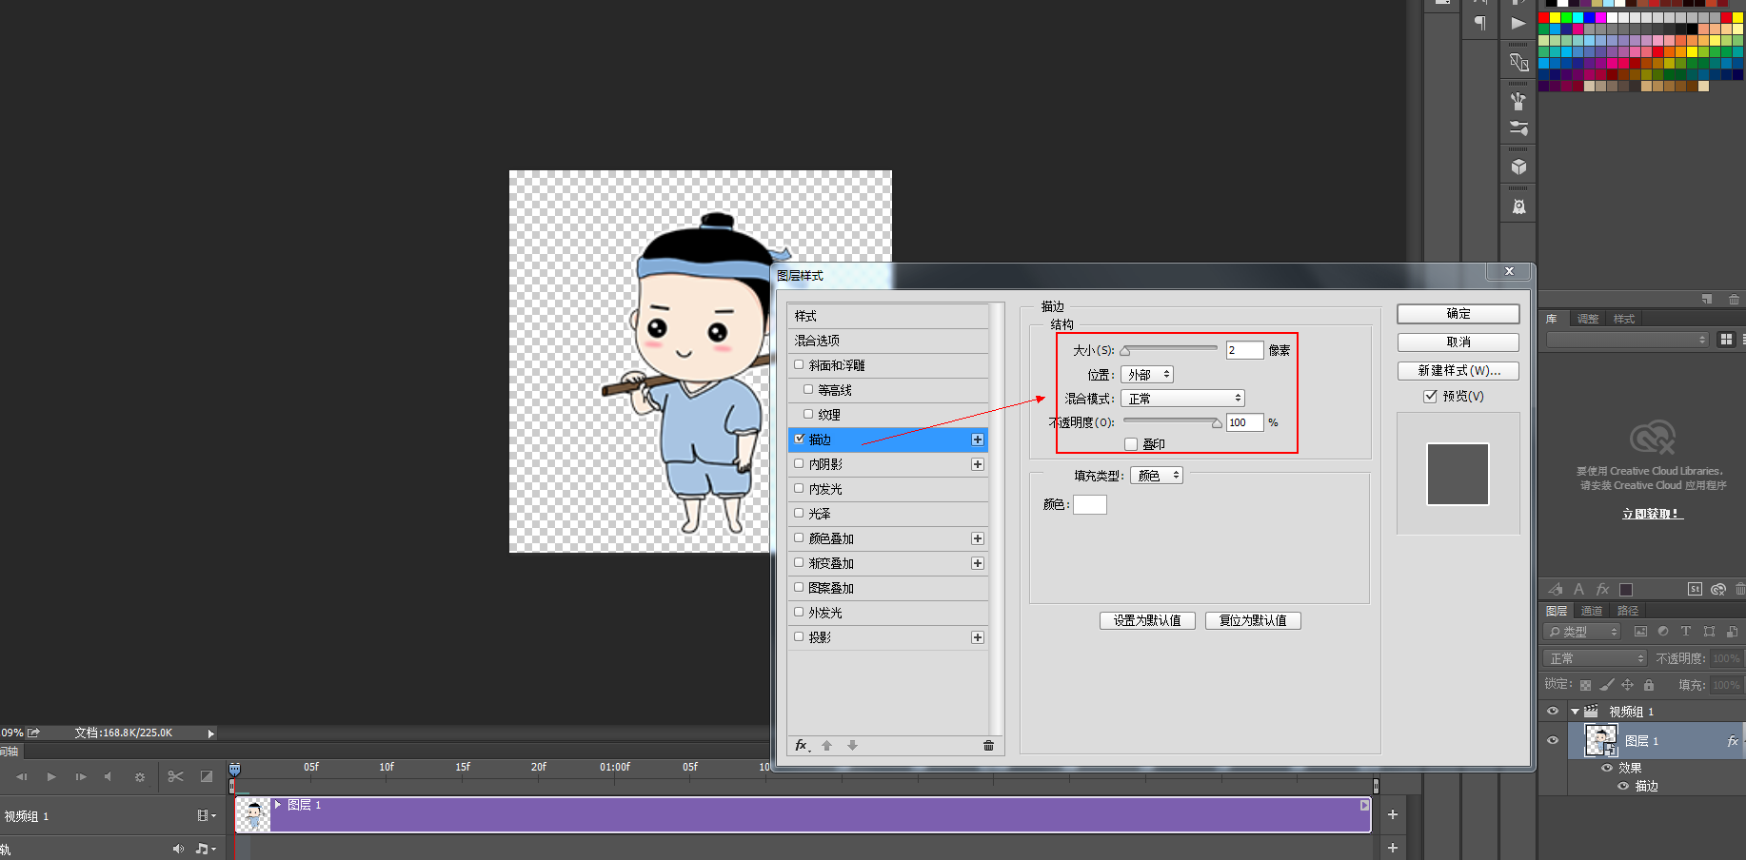The height and width of the screenshot is (860, 1746).
Task: Expand 图层 1 clip triangle in timeline
Action: 278,805
